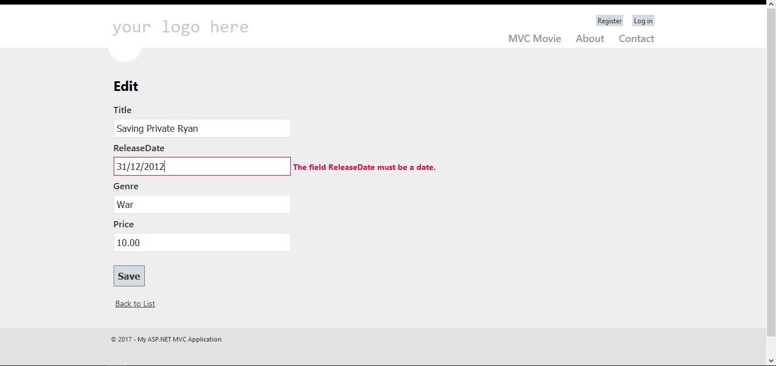This screenshot has height=366, width=776.
Task: Go to the Log in page
Action: coord(643,21)
